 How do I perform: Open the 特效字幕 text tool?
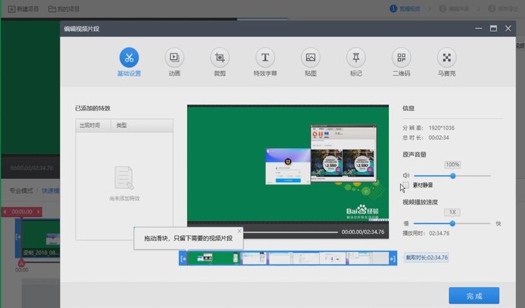click(x=265, y=58)
